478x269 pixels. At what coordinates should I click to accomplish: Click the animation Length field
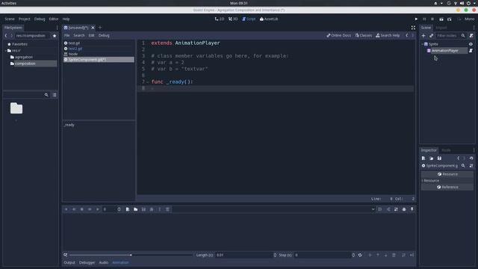click(x=244, y=255)
